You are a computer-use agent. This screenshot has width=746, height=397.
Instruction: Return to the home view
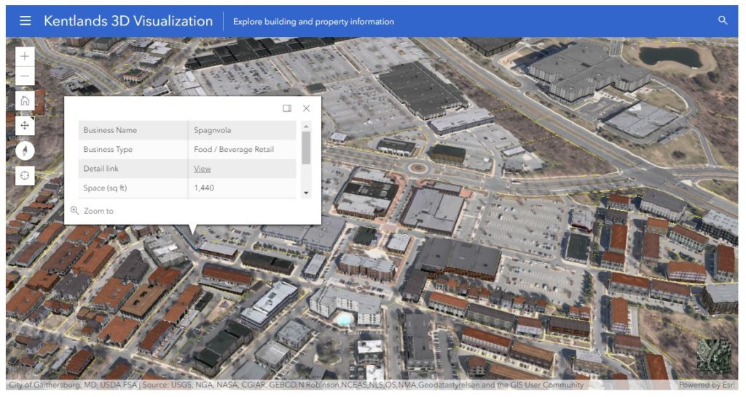pos(25,100)
